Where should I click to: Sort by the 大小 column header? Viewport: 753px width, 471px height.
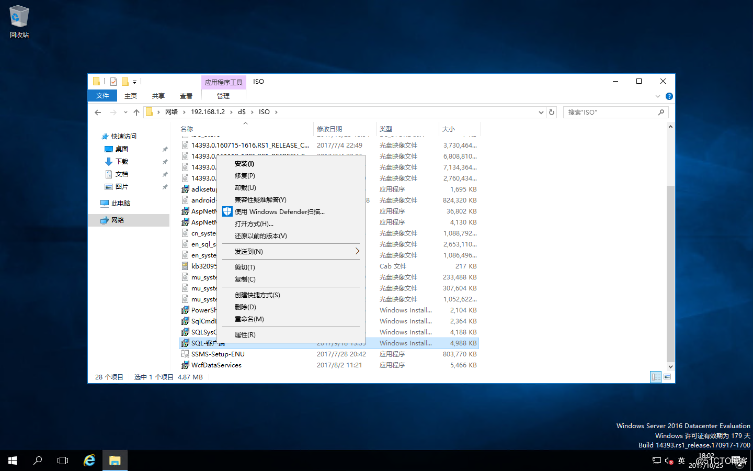460,129
